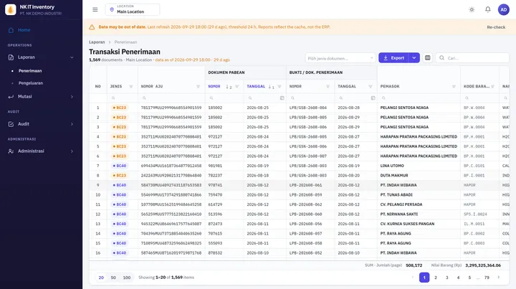The image size is (516, 289).
Task: Go to page 79
Action: point(487,278)
